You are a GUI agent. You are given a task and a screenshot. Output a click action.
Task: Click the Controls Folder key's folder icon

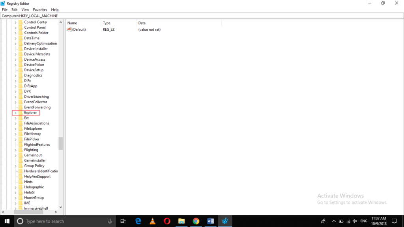click(x=21, y=33)
